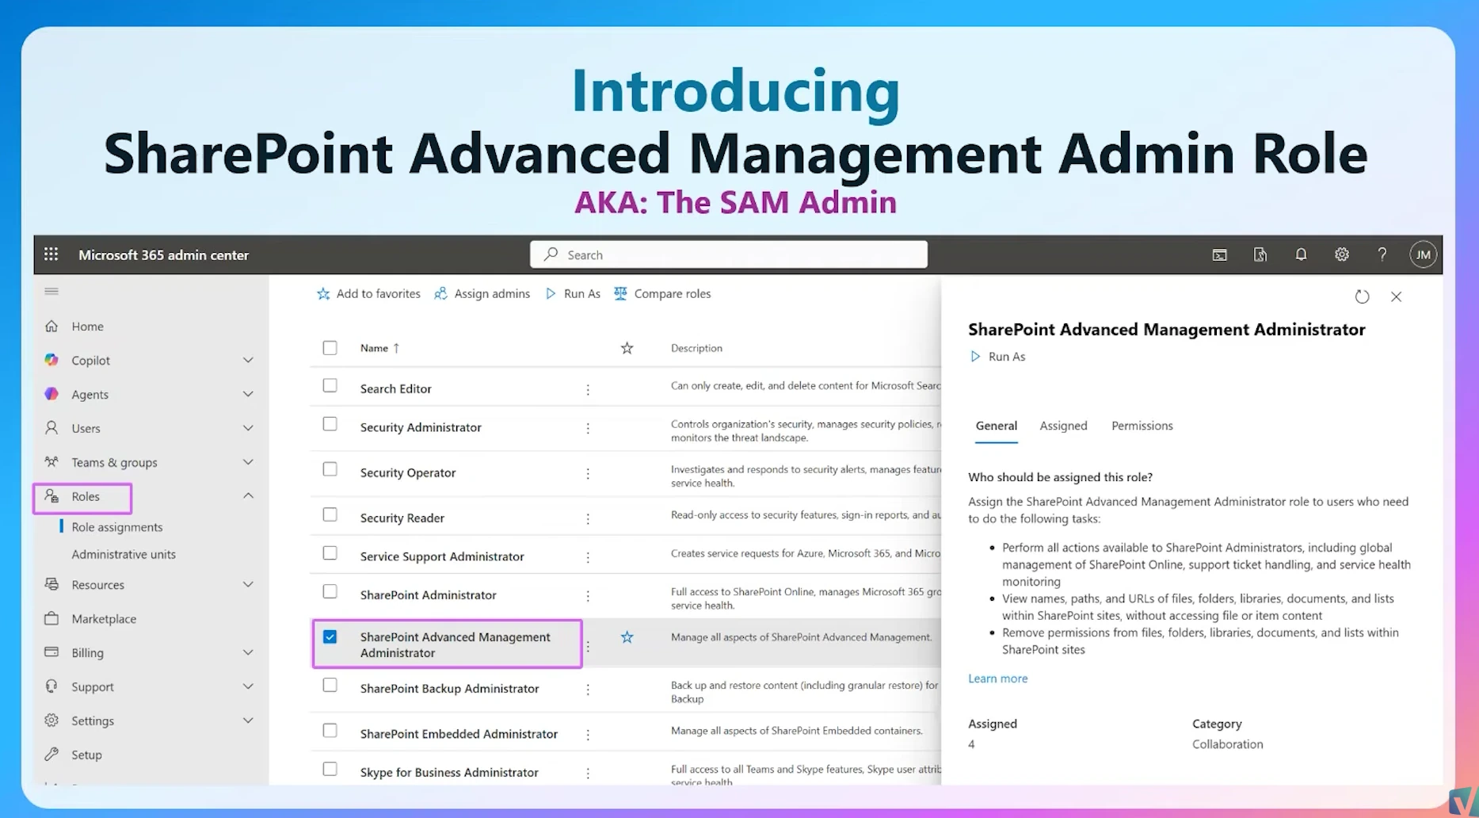
Task: Expand the Billing navigation section
Action: click(248, 652)
